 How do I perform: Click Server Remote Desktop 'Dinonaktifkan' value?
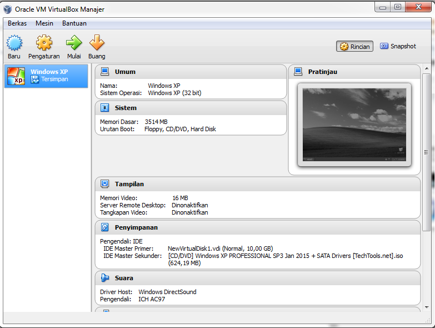[x=190, y=205]
